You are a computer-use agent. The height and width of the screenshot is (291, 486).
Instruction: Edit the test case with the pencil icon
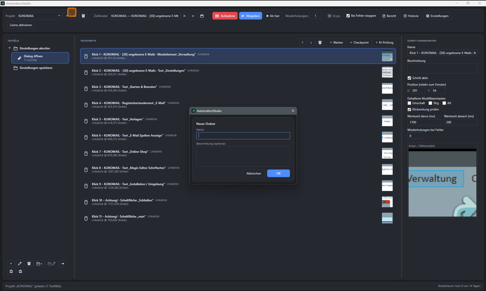(x=20, y=264)
